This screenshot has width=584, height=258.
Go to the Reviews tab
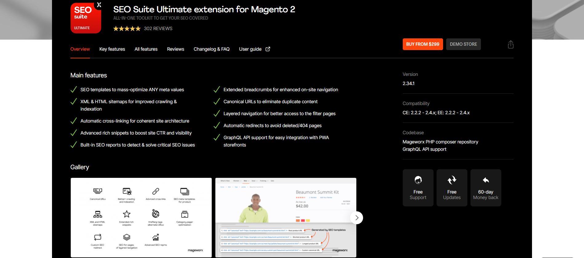point(175,49)
